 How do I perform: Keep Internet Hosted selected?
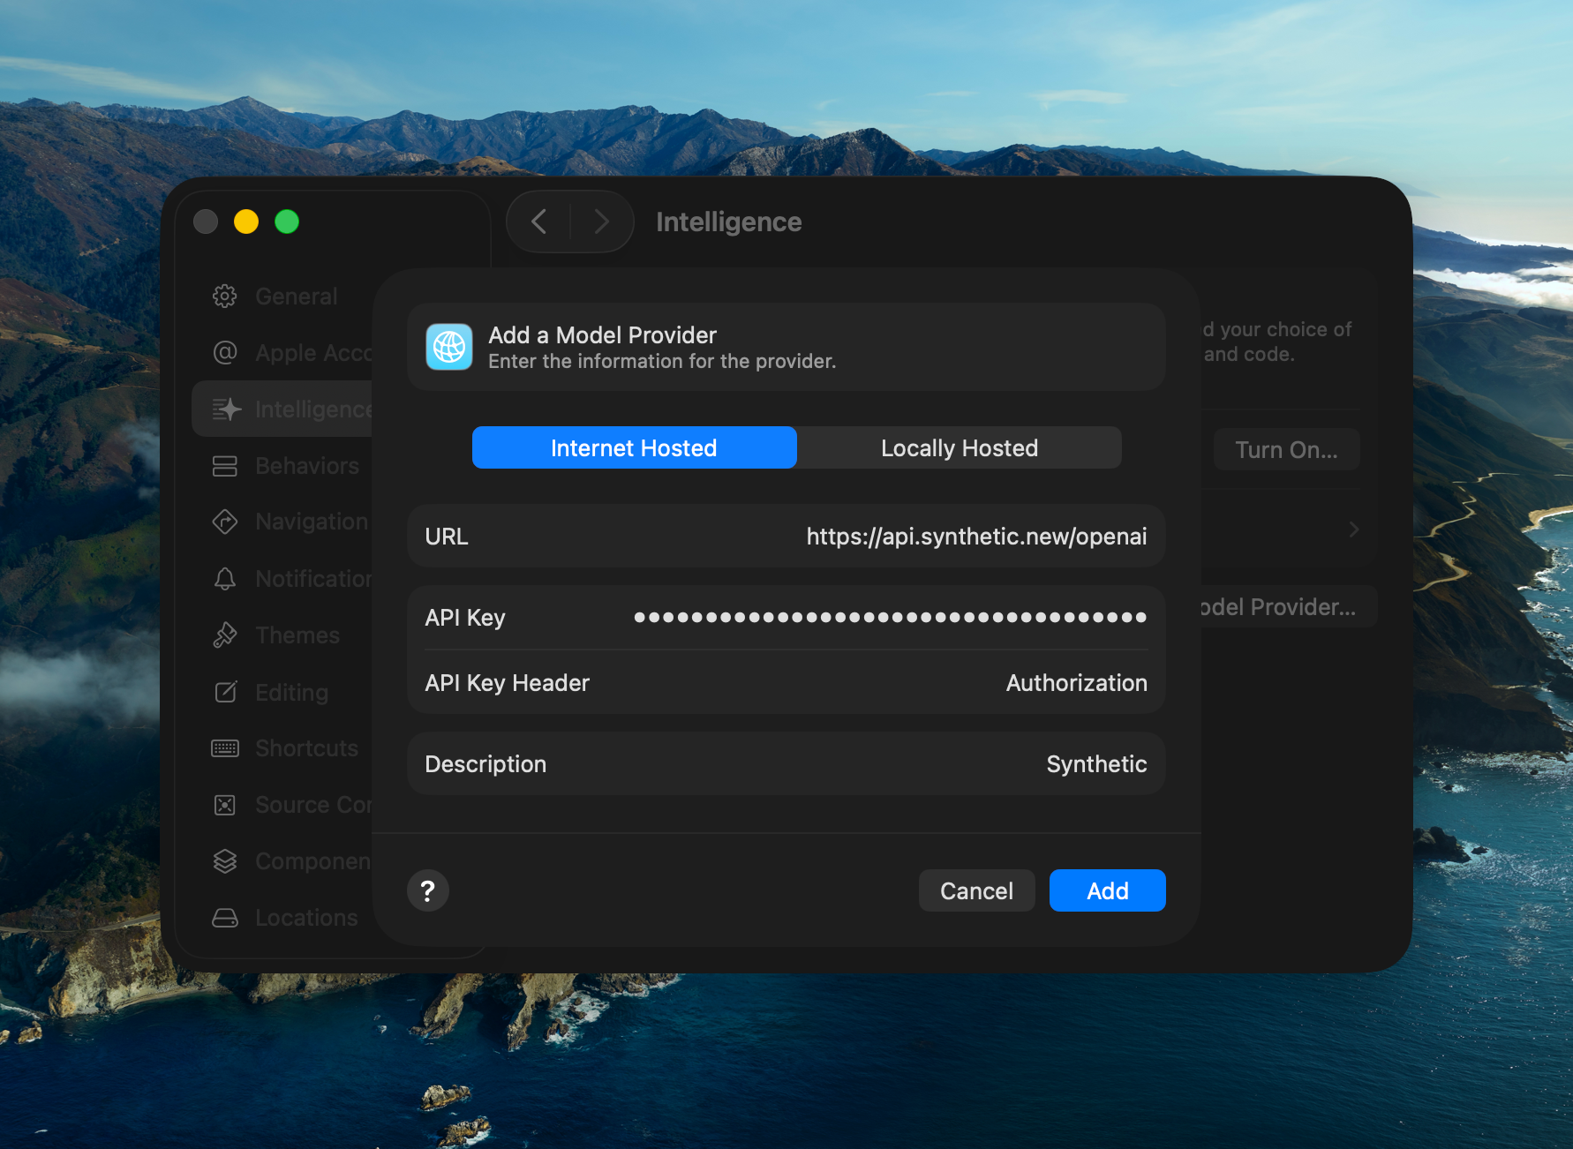pyautogui.click(x=634, y=447)
